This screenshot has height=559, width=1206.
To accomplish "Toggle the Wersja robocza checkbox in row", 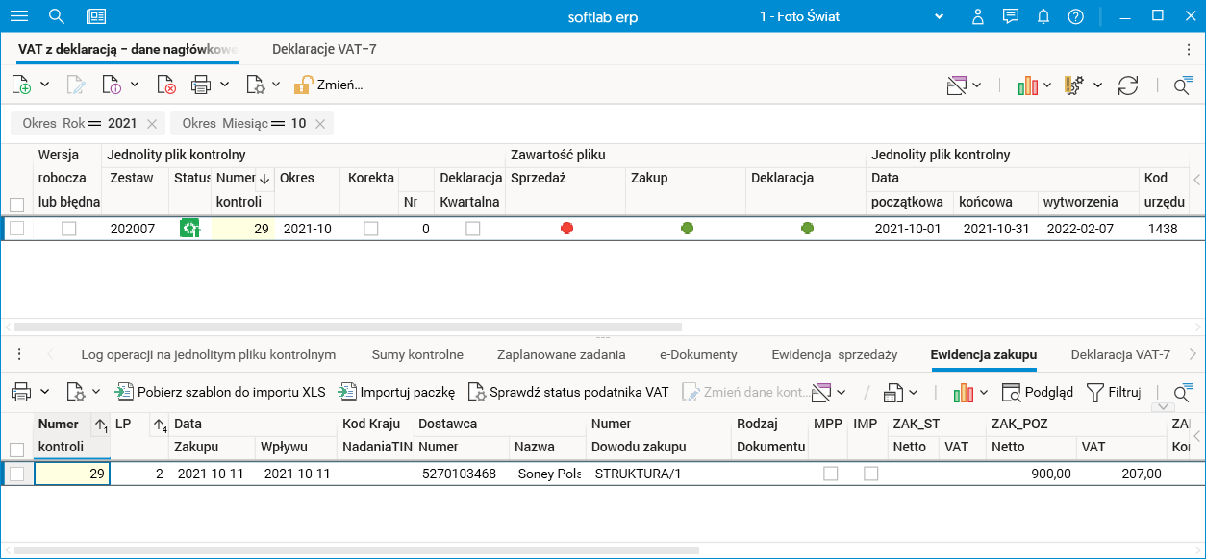I will 69,229.
